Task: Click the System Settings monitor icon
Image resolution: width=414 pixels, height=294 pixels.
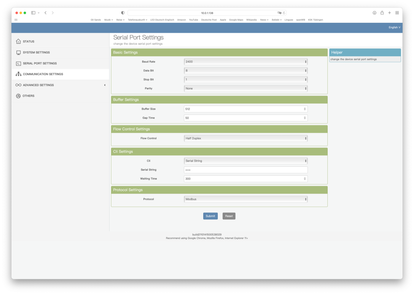Action: [18, 52]
